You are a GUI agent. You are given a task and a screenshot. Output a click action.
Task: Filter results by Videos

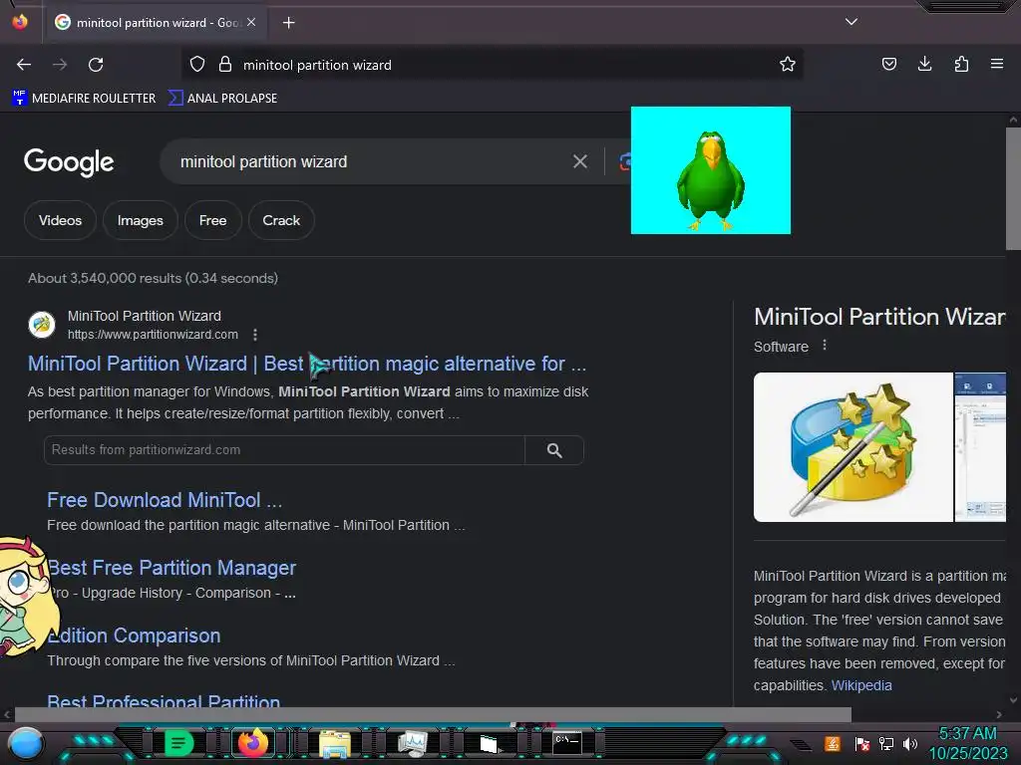pyautogui.click(x=60, y=220)
